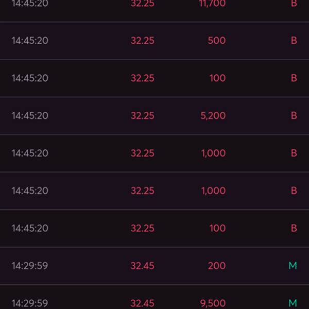This screenshot has height=309, width=309.
Task: Click timestamp 14:45:20 in the 11,700-volume row
Action: tap(30, 4)
